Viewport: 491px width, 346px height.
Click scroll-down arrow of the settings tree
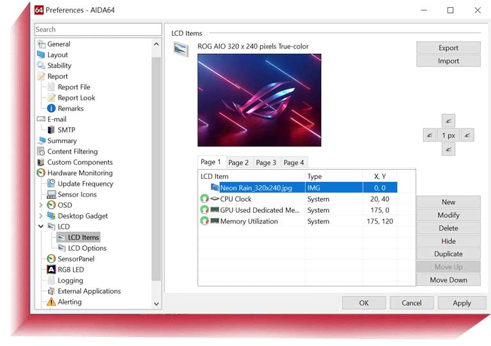point(156,304)
